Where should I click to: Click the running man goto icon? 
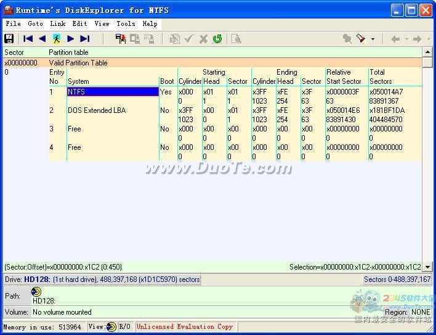point(57,39)
